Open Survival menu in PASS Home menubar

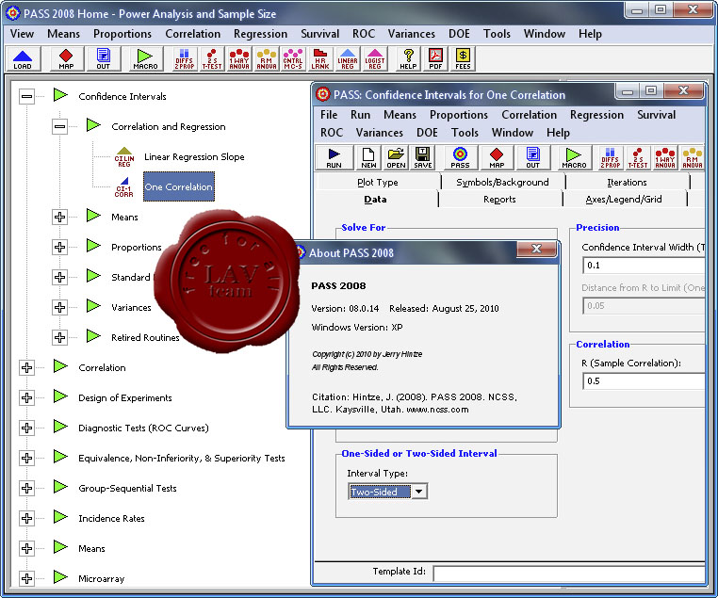pyautogui.click(x=319, y=34)
